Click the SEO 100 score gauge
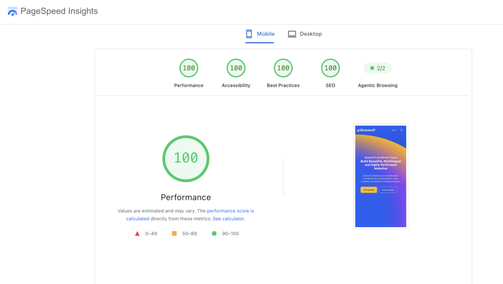 330,68
